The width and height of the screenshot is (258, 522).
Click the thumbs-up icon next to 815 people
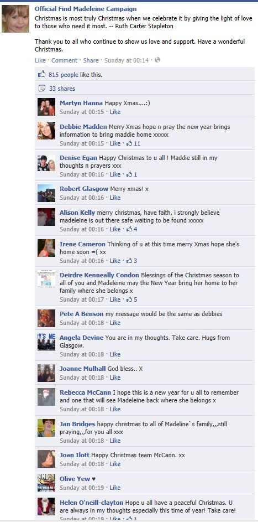click(42, 74)
